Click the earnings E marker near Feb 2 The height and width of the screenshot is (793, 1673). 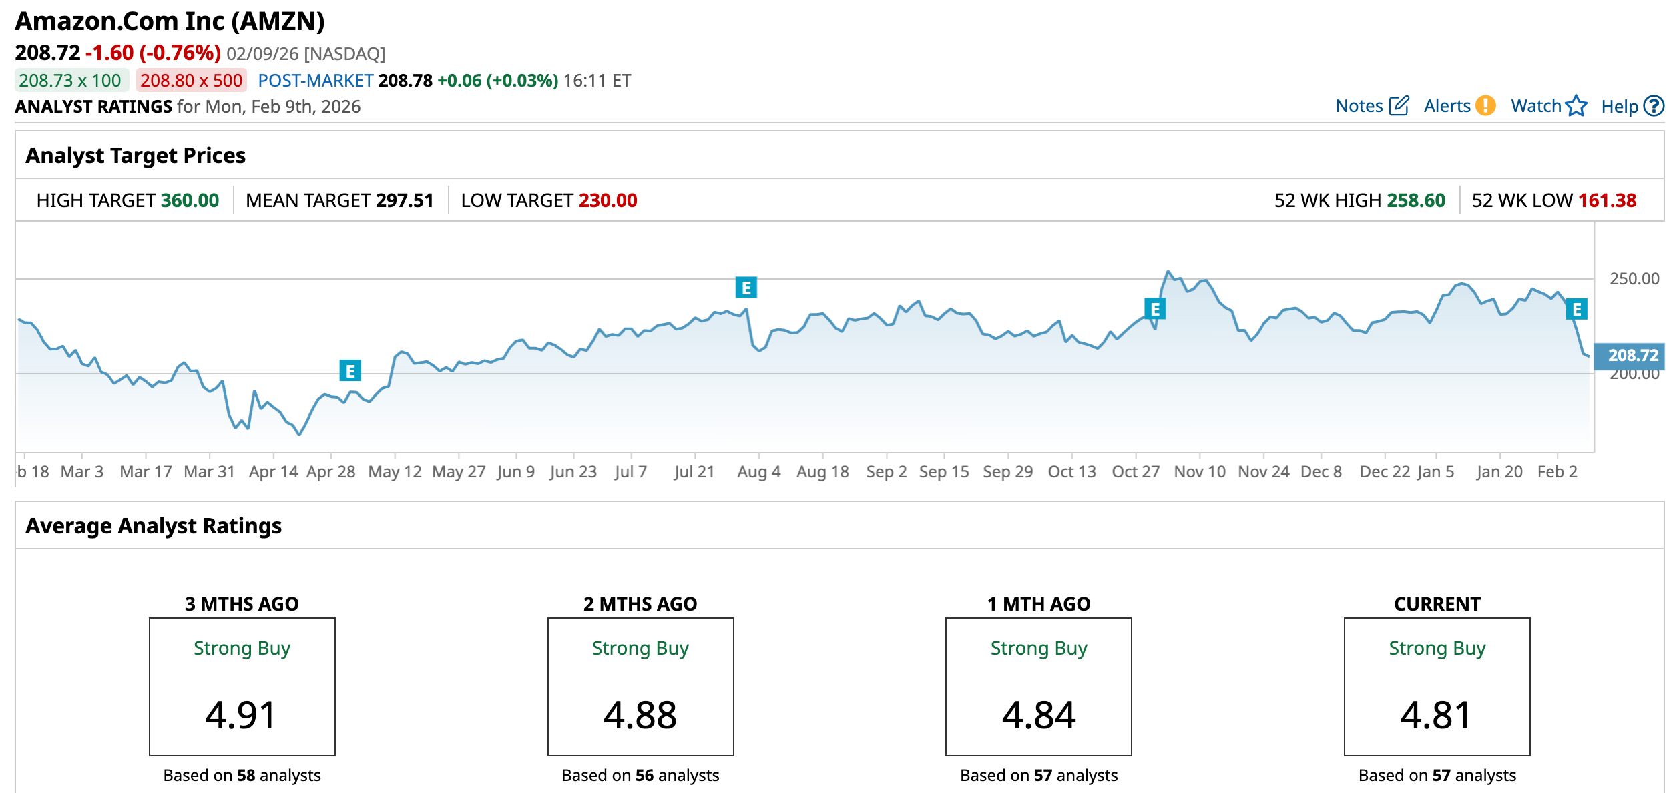[x=1576, y=309]
